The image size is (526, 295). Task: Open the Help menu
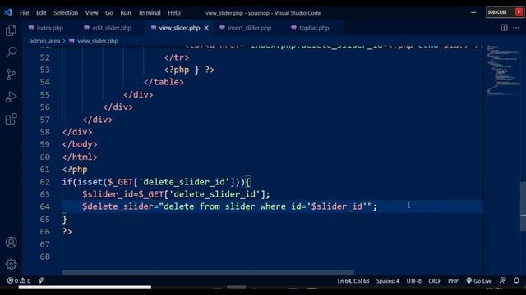point(174,13)
